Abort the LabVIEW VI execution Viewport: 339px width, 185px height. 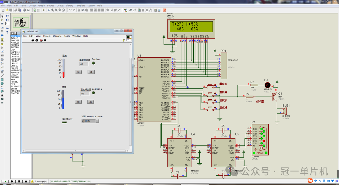click(x=41, y=40)
